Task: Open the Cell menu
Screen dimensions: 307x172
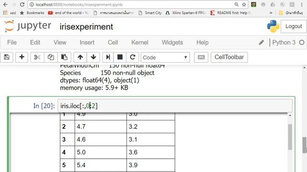Action: click(113, 43)
